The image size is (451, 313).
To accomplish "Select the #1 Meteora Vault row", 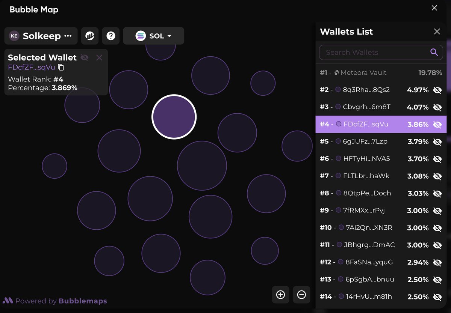I will pos(381,72).
